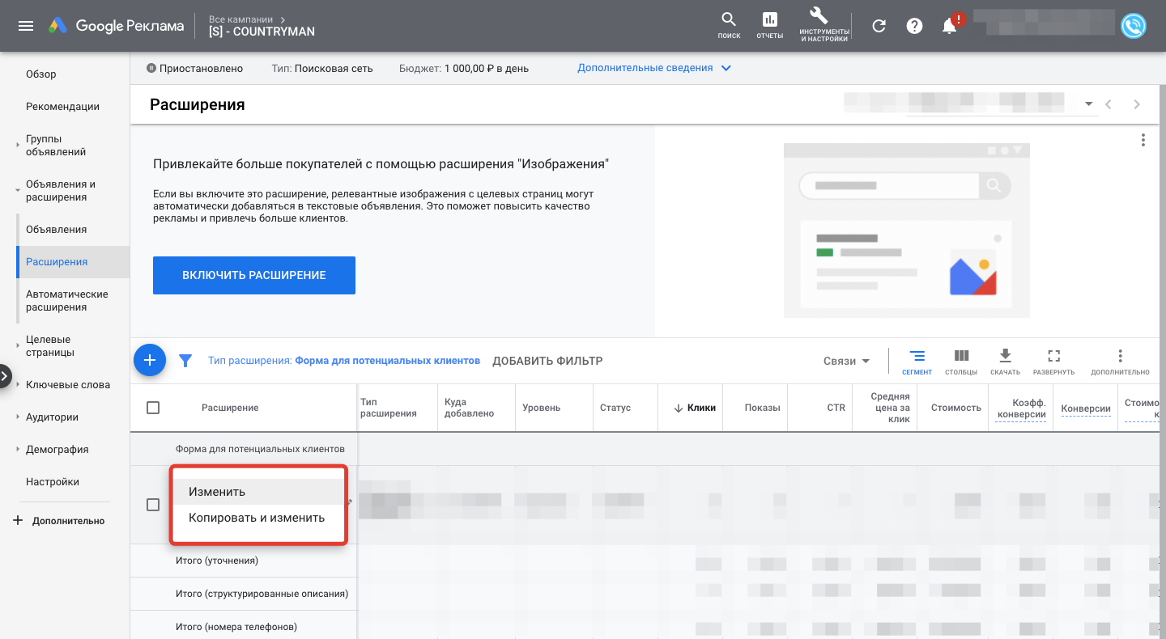
Task: Click ВКЛЮЧИТЬ РАСШИРЕНИЕ button
Action: click(x=254, y=275)
